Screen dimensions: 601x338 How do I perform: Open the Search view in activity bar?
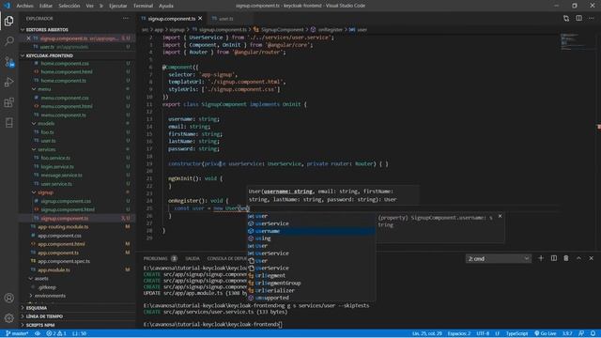point(9,40)
